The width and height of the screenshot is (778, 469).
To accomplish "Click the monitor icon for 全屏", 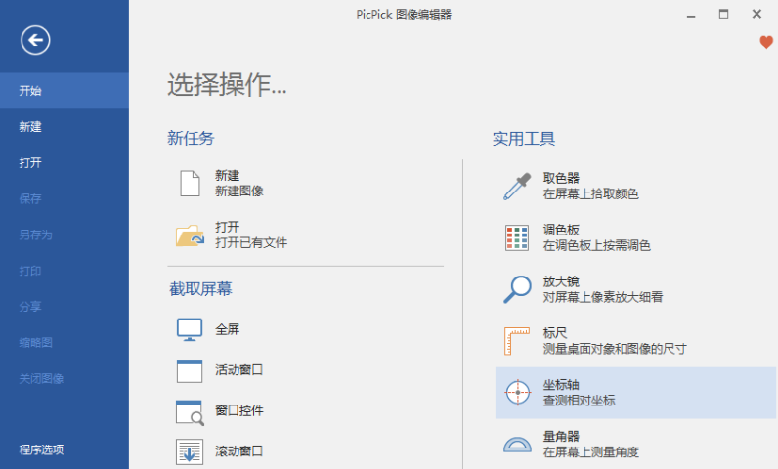I will pos(190,329).
